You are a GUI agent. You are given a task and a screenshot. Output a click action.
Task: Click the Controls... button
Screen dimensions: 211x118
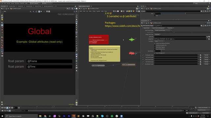pyautogui.click(x=170, y=28)
